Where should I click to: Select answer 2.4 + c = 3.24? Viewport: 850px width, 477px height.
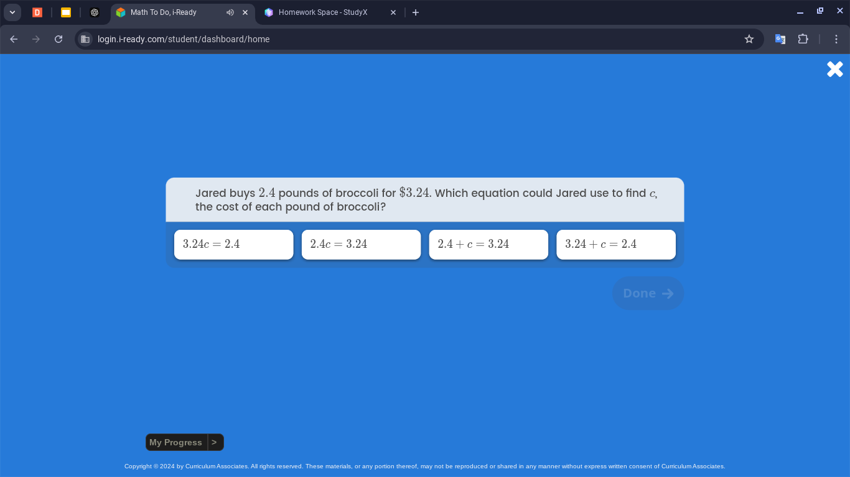tap(488, 244)
